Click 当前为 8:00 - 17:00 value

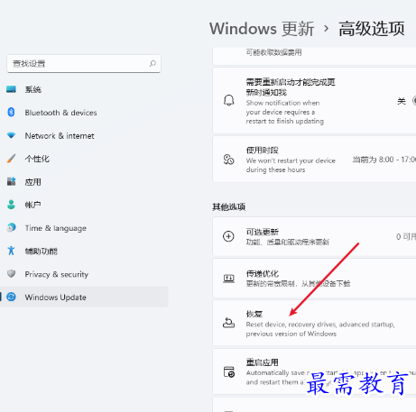[384, 160]
